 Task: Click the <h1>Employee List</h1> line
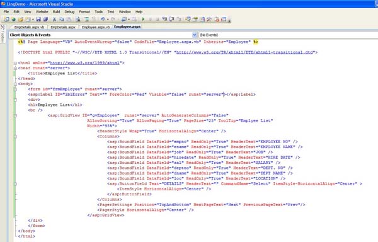pos(55,105)
